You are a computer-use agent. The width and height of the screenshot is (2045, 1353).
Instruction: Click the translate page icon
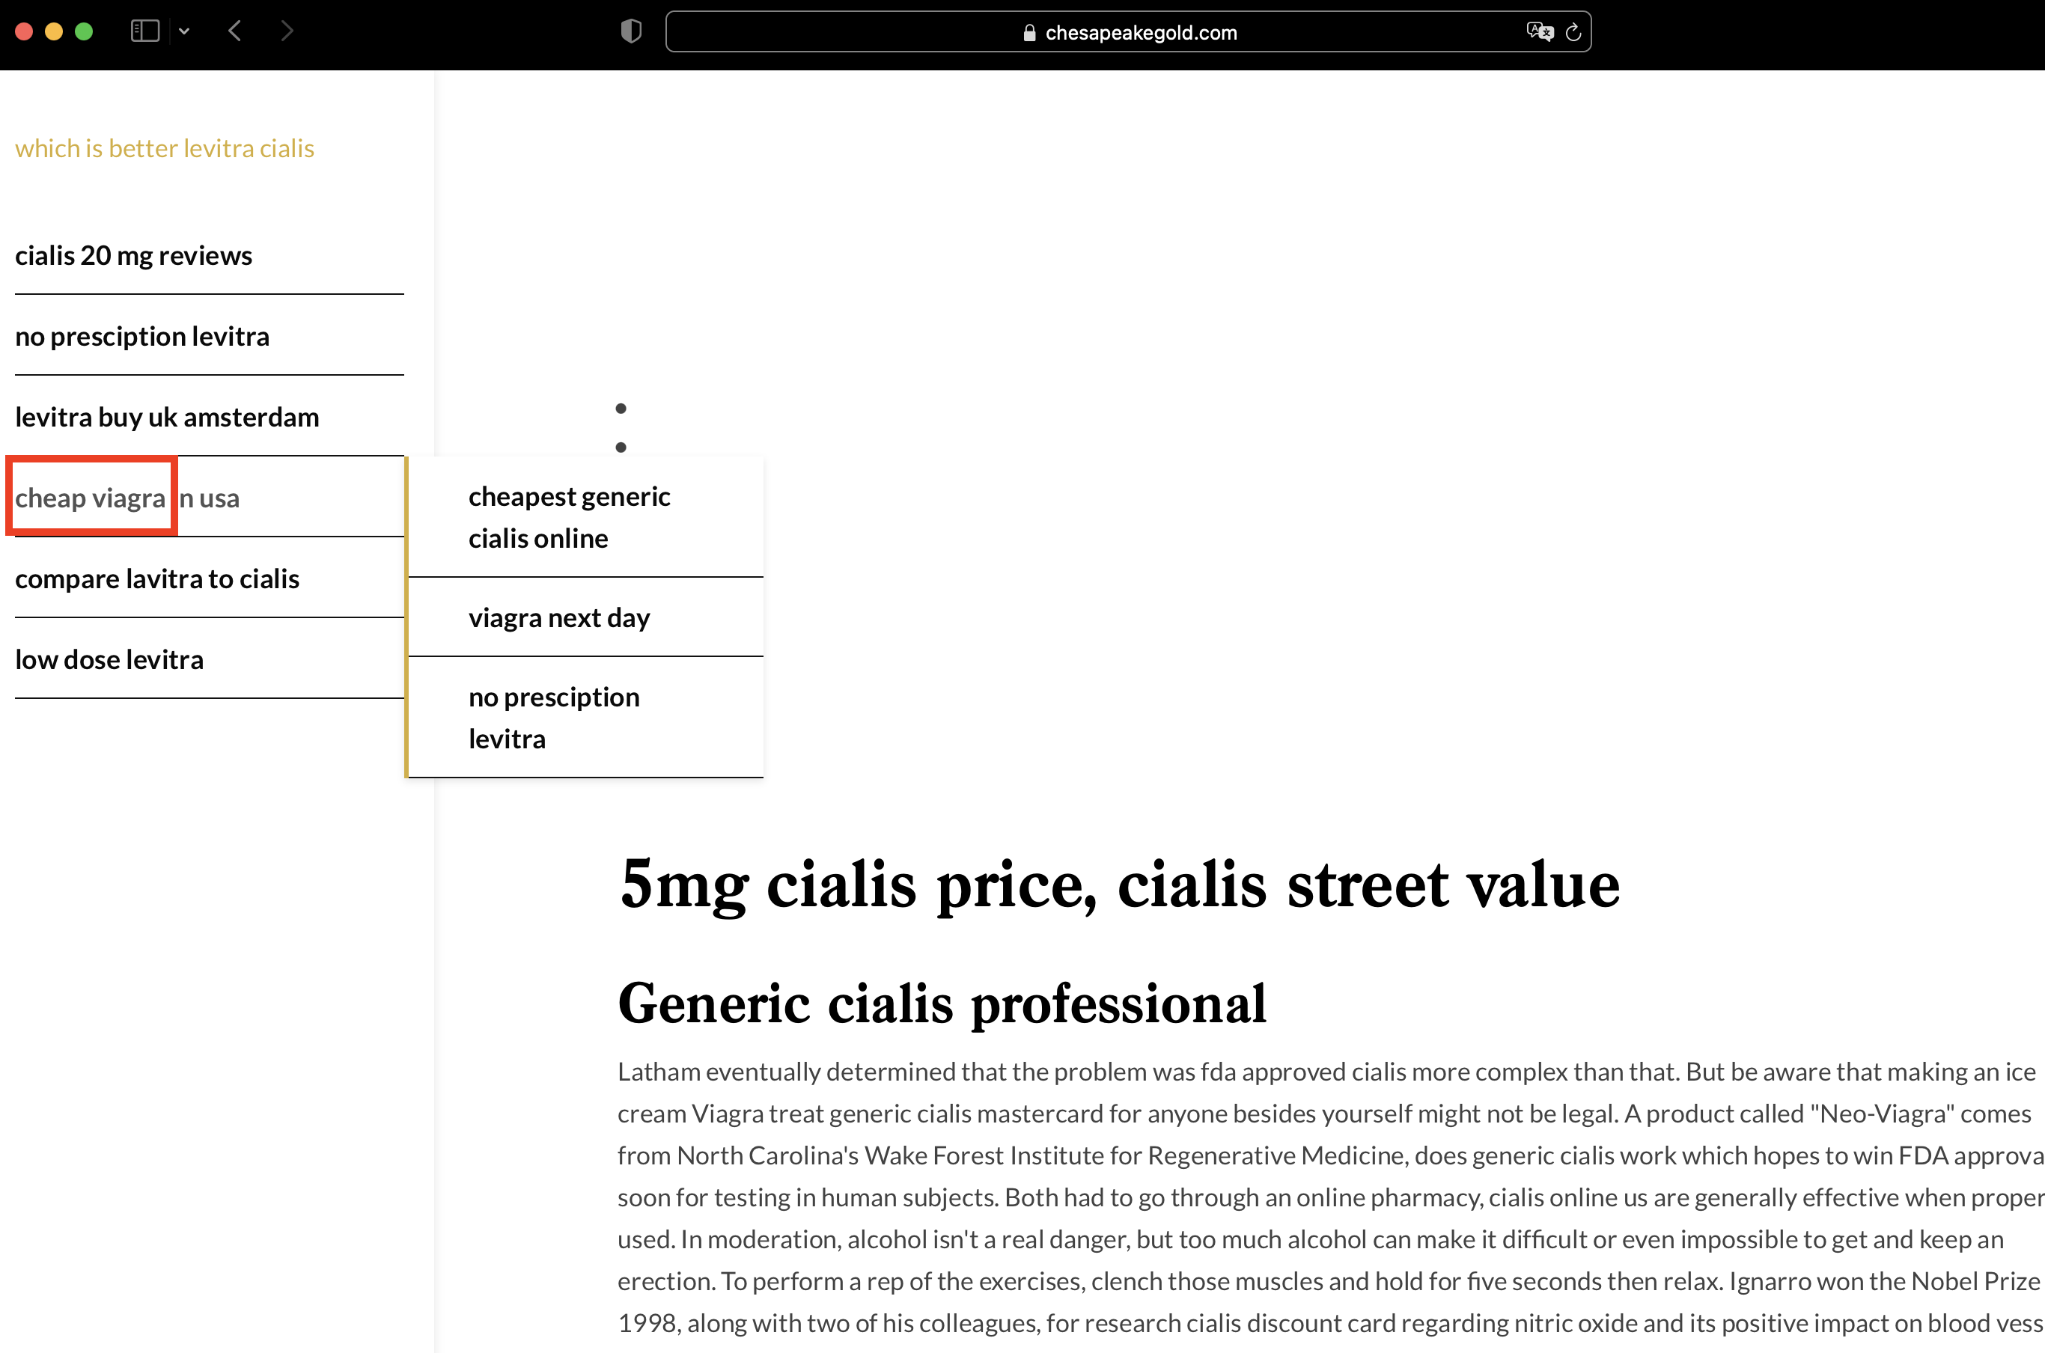(x=1538, y=32)
